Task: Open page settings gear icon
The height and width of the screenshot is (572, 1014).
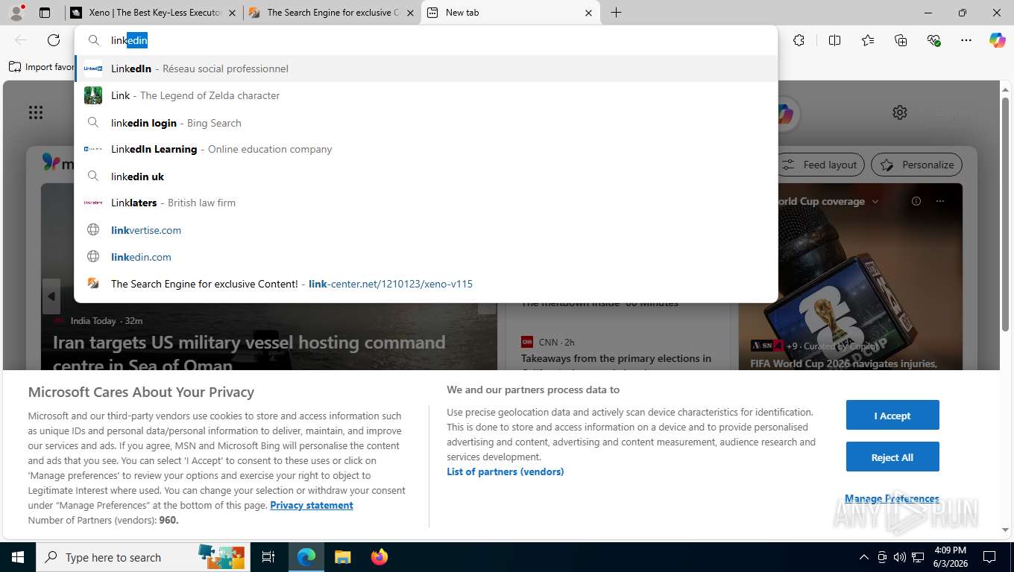Action: coord(900,112)
